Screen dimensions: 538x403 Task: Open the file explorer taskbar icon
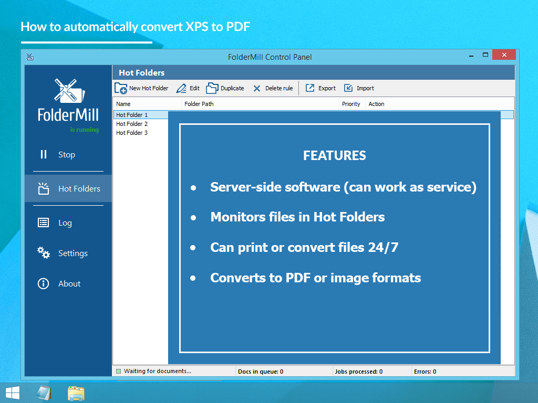[x=76, y=394]
